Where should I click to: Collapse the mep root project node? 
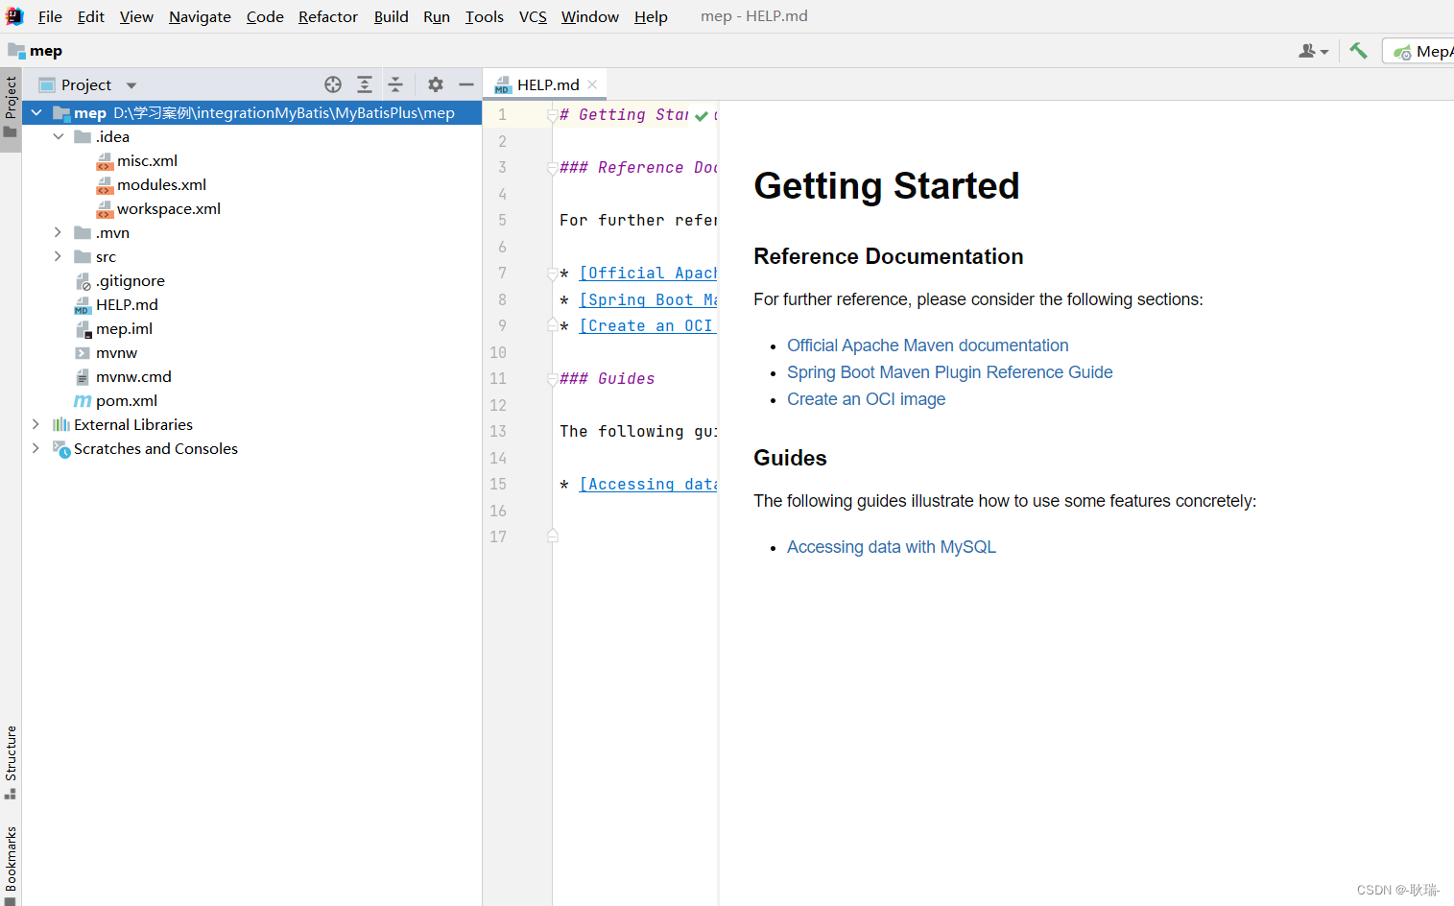[36, 112]
